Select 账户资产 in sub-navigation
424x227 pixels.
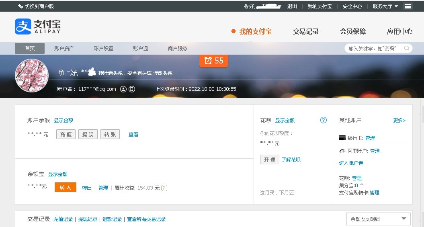point(64,48)
